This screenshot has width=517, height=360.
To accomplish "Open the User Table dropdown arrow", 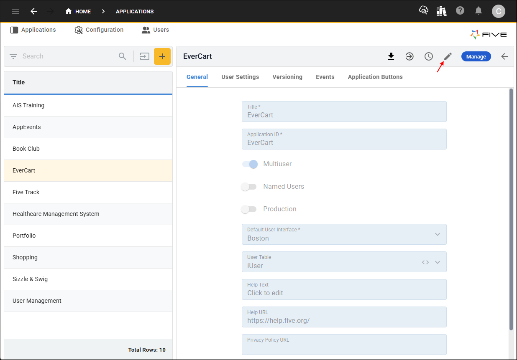I will [438, 262].
